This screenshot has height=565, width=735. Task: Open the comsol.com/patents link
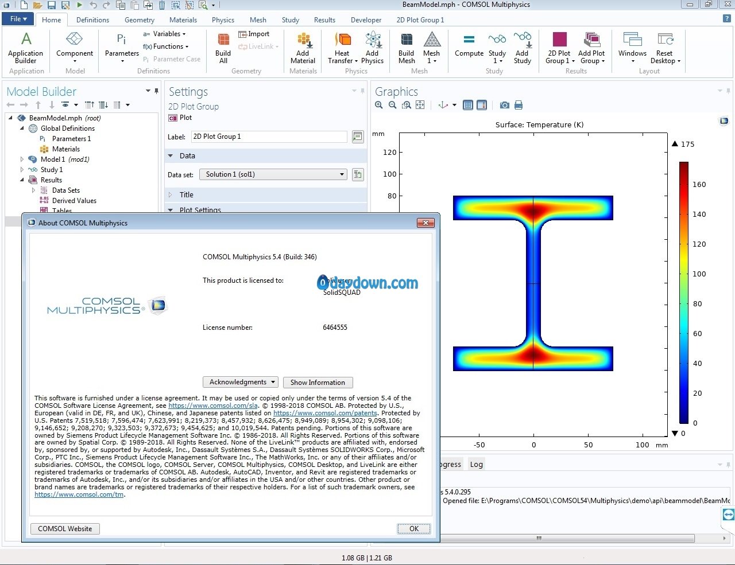point(325,413)
